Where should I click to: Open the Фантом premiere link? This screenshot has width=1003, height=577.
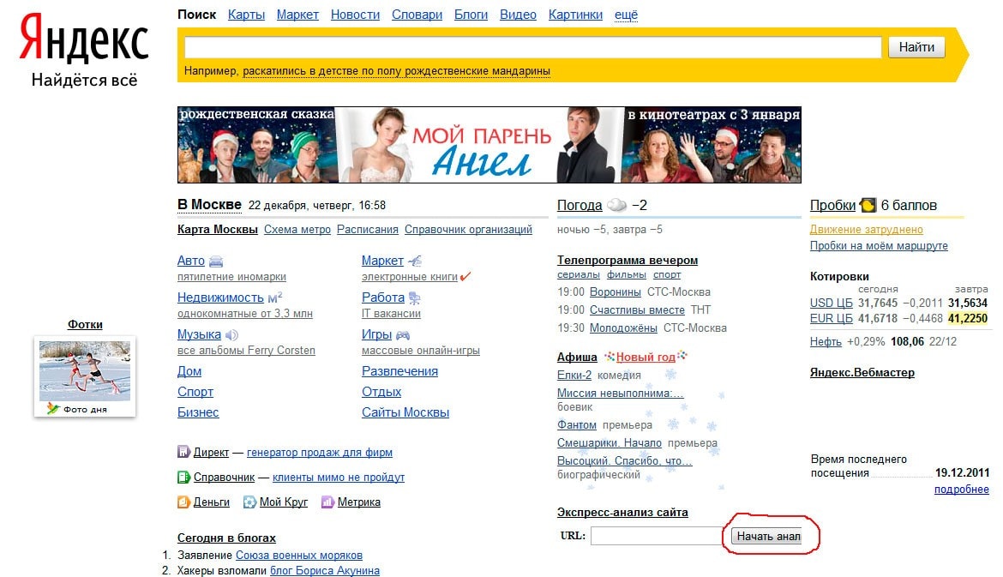pos(577,425)
